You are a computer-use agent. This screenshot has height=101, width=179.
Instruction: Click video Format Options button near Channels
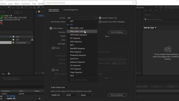(117, 32)
